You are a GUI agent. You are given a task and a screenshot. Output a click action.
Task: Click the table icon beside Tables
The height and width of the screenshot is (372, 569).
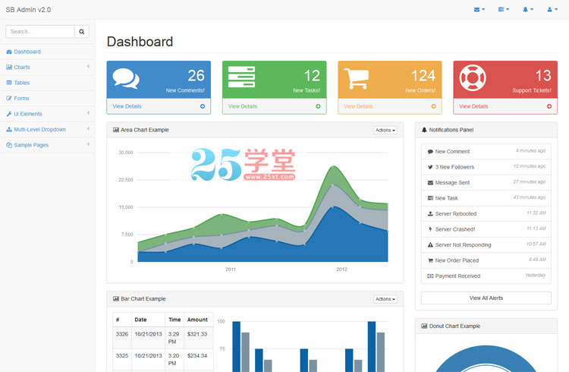coord(9,83)
